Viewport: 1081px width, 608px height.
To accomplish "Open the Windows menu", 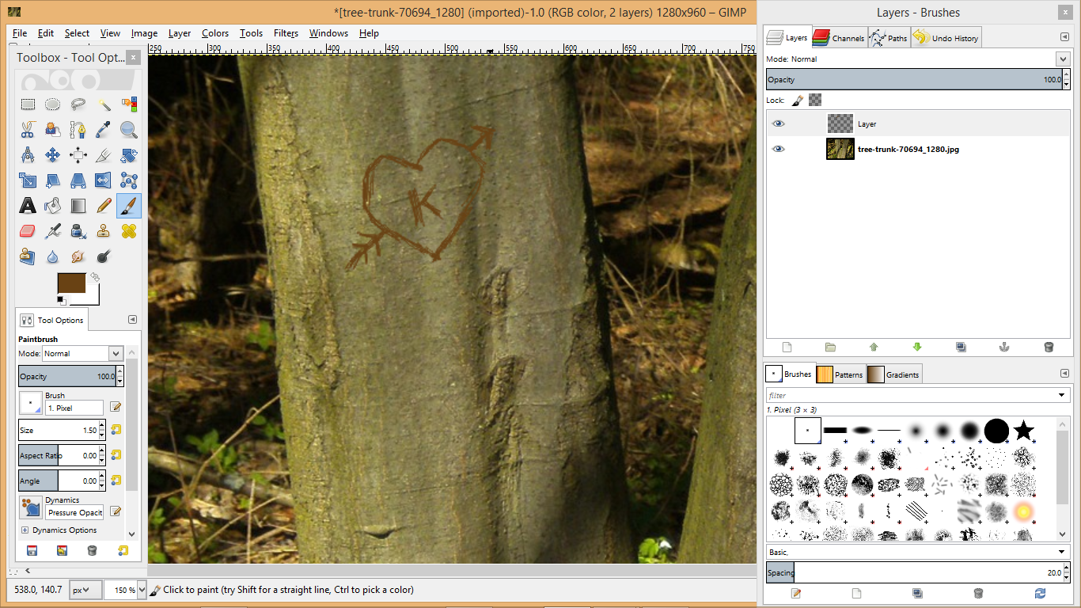I will (x=328, y=33).
